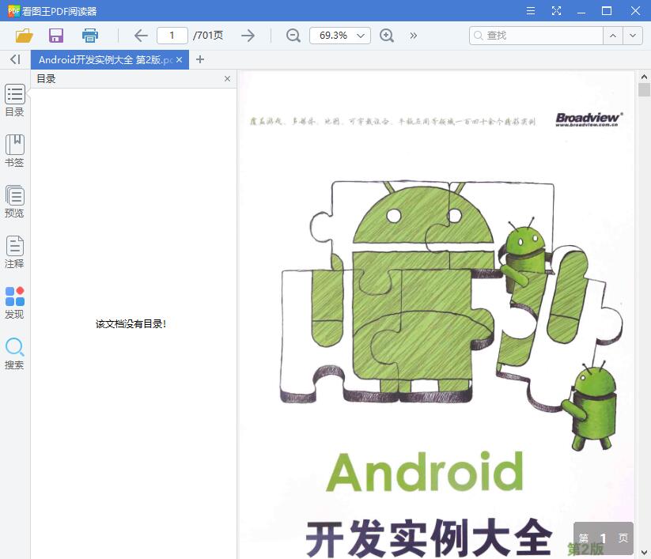This screenshot has width=651, height=559.
Task: Toggle fullscreen mode icon in title bar
Action: pos(556,11)
